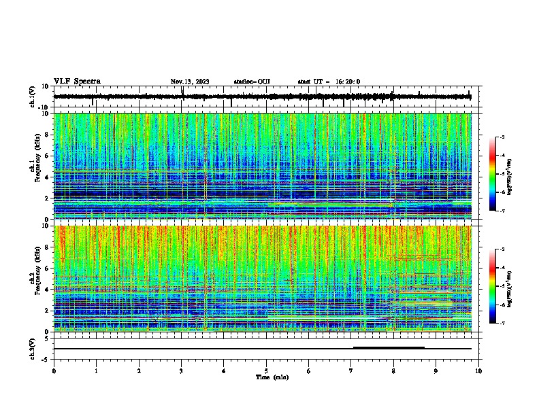The width and height of the screenshot is (539, 416).
Task: Click the thick raised segment in ch.3 trace
Action: click(x=389, y=347)
